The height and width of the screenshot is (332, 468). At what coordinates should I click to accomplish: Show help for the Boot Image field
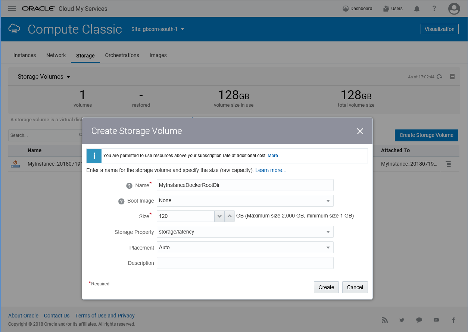coord(121,201)
